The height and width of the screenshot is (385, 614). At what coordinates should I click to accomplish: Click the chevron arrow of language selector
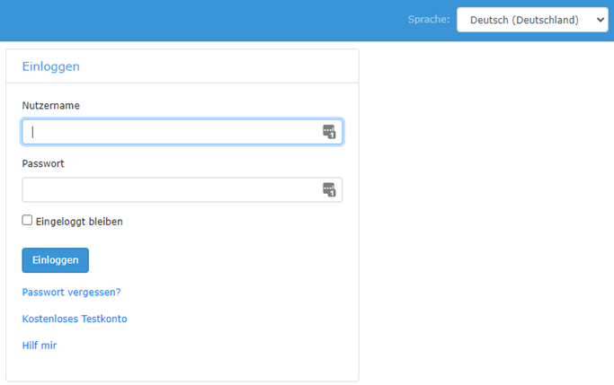click(600, 20)
